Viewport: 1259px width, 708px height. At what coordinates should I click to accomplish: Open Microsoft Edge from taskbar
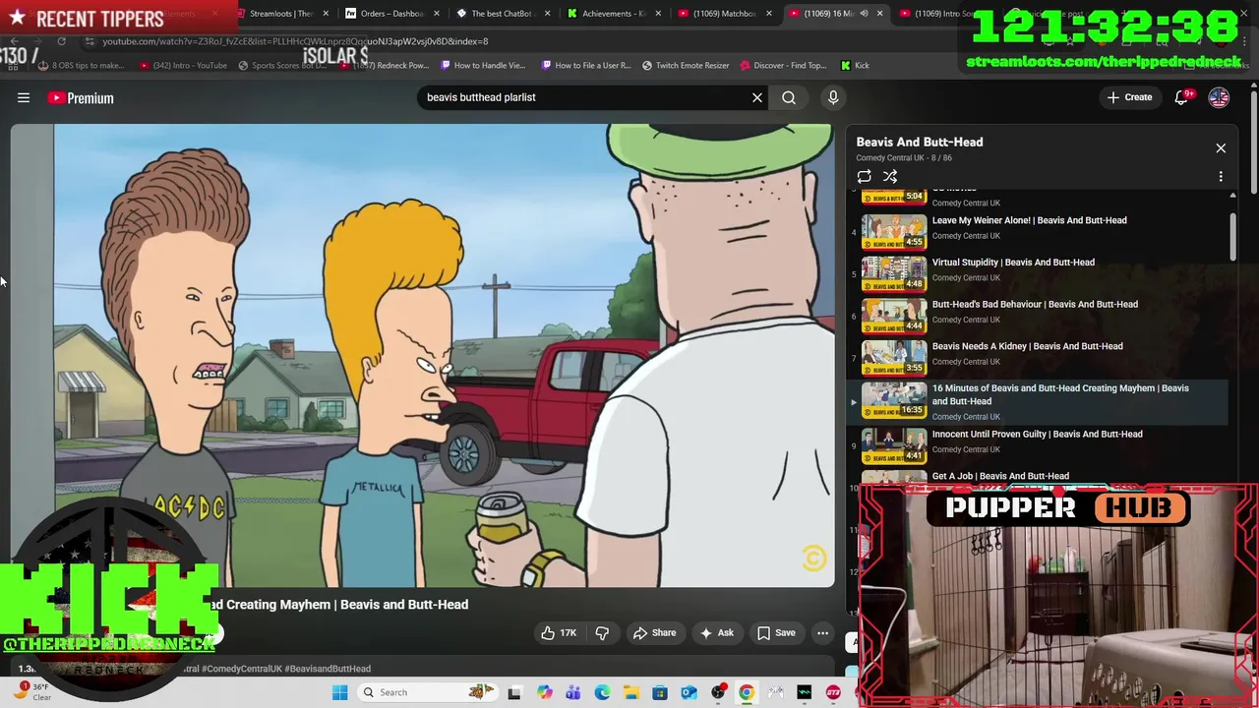coord(602,692)
